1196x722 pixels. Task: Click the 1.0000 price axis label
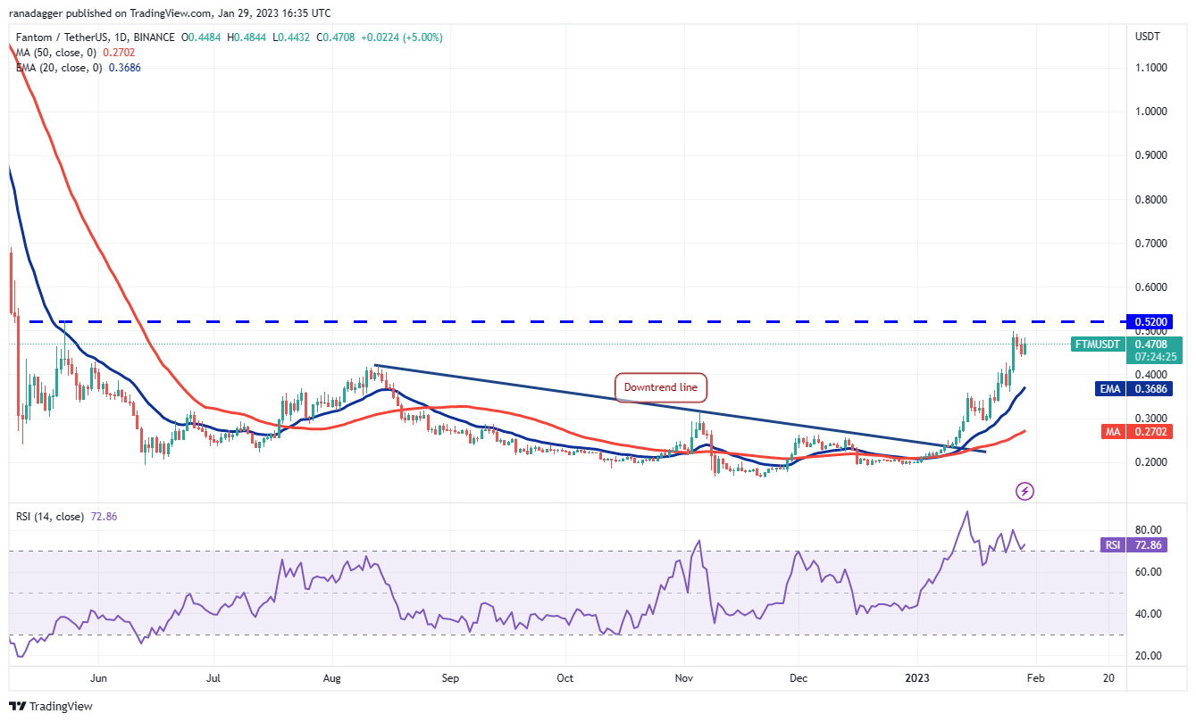click(x=1152, y=112)
